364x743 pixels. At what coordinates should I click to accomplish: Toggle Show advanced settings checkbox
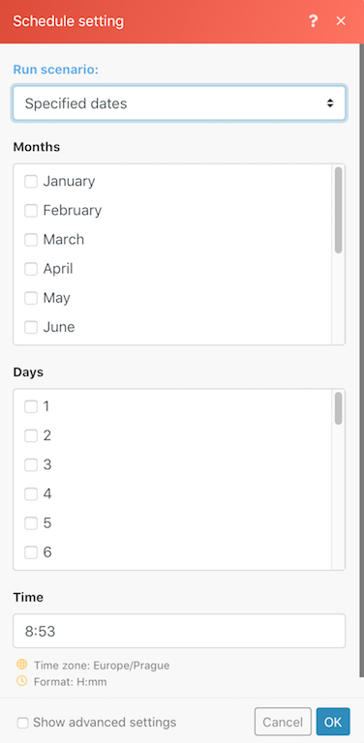click(23, 723)
